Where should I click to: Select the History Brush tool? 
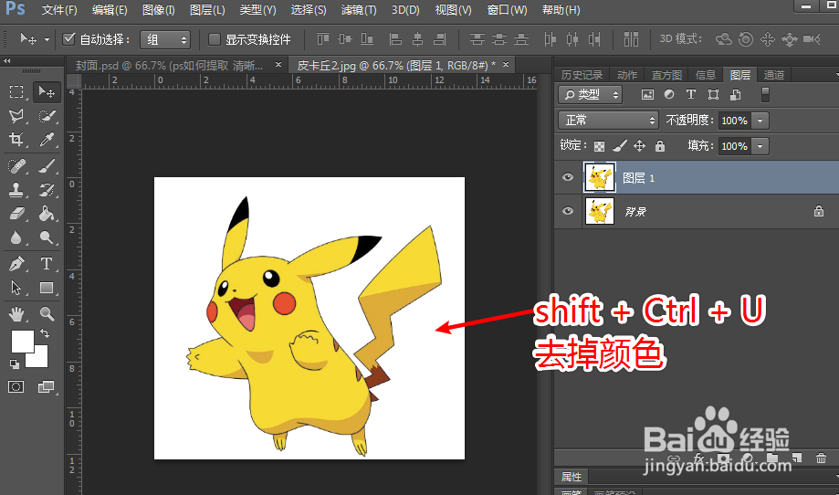point(47,190)
